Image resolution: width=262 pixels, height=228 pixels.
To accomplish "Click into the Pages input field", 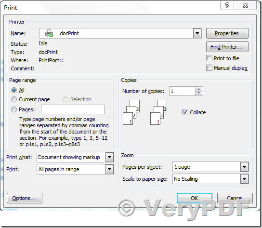I will pyautogui.click(x=73, y=109).
